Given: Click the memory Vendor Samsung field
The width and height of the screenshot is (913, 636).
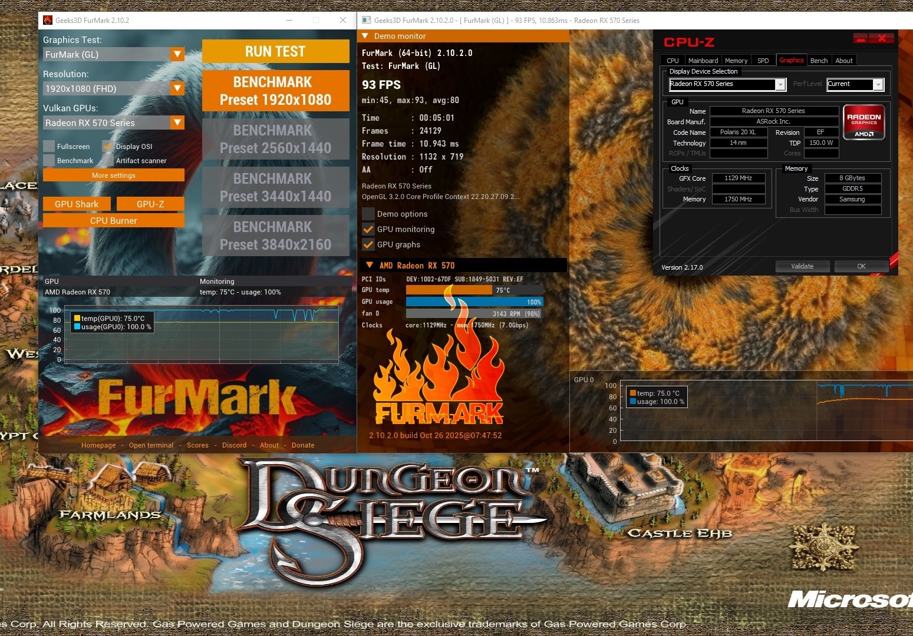Looking at the screenshot, I should 852,199.
